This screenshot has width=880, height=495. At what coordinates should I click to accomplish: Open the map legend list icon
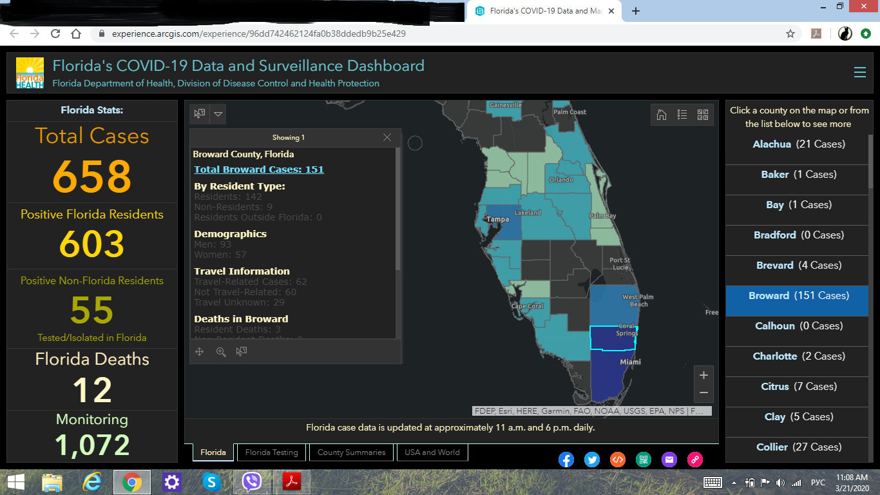(682, 115)
